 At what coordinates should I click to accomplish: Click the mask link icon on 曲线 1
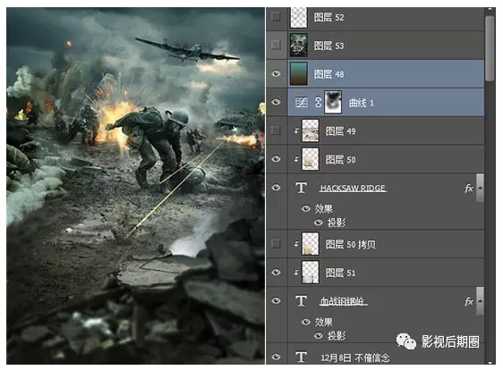pyautogui.click(x=318, y=102)
